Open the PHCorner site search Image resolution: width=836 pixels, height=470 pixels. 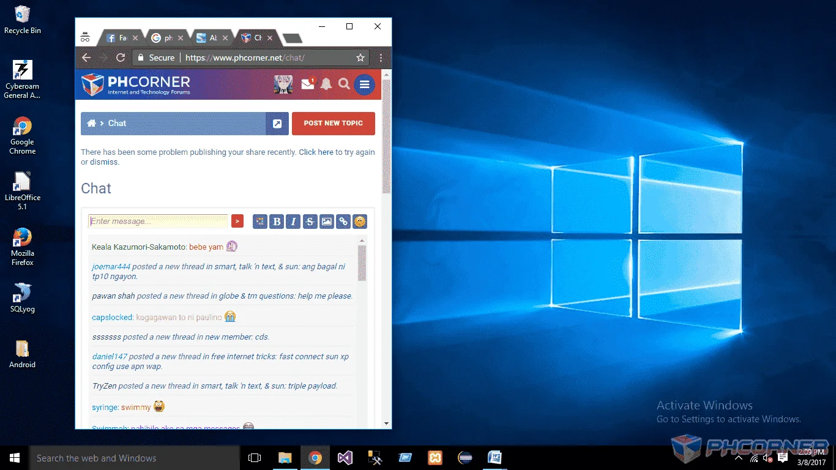344,84
